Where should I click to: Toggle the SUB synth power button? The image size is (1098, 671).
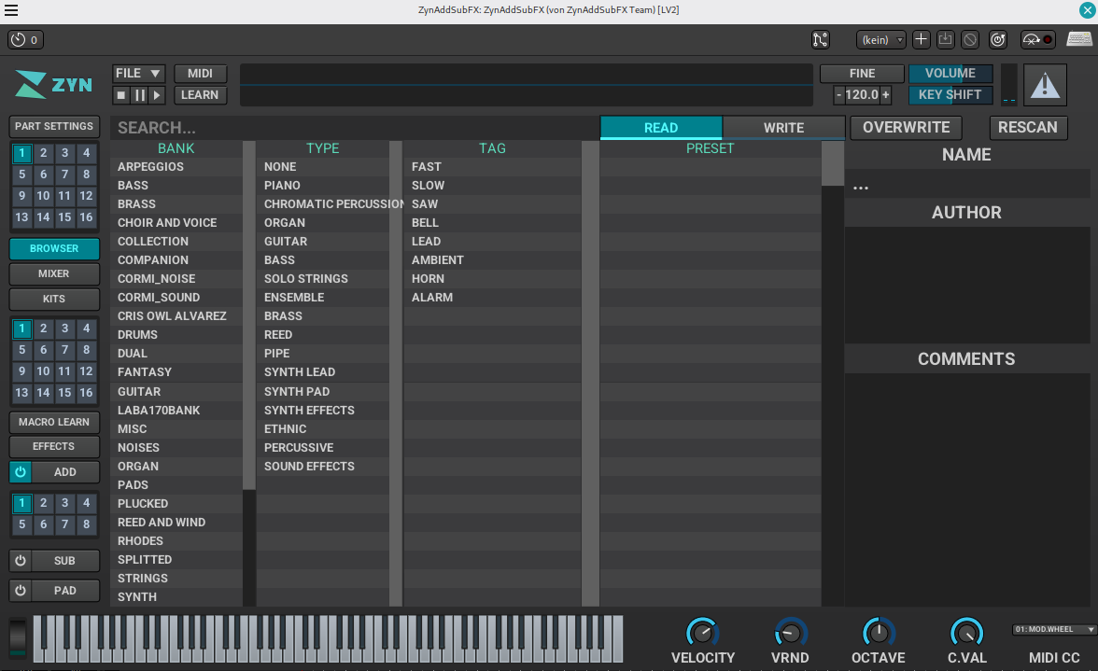point(20,561)
